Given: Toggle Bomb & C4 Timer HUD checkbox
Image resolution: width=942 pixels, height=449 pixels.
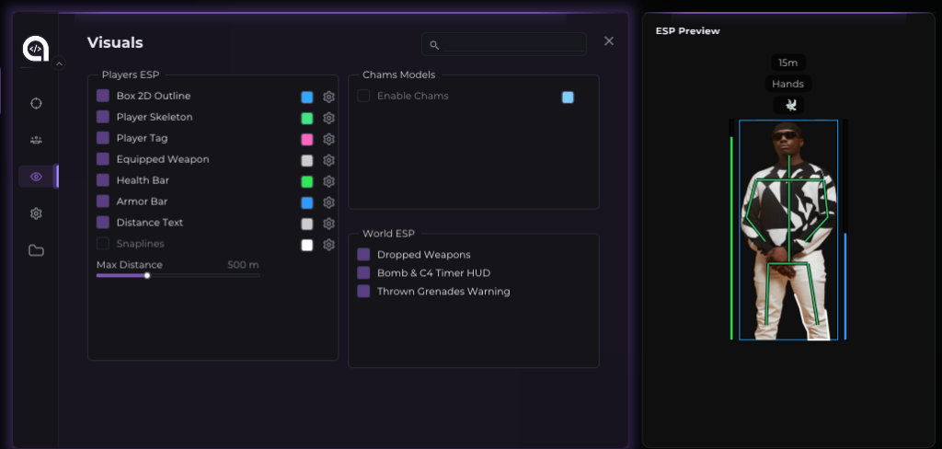Looking at the screenshot, I should click(x=363, y=273).
